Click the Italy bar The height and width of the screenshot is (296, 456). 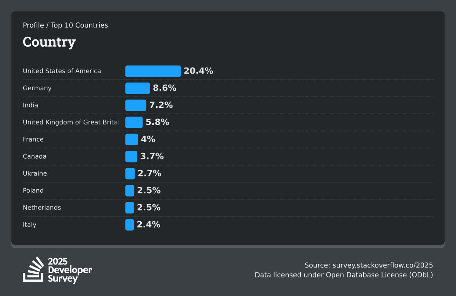pos(130,225)
